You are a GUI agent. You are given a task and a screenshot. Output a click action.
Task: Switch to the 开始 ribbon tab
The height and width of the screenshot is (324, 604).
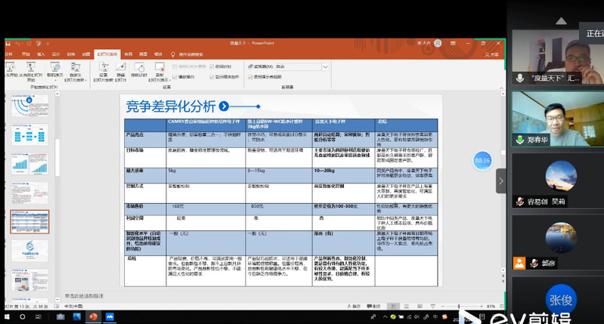tap(26, 54)
